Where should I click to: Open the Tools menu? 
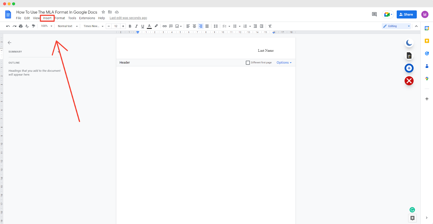72,18
